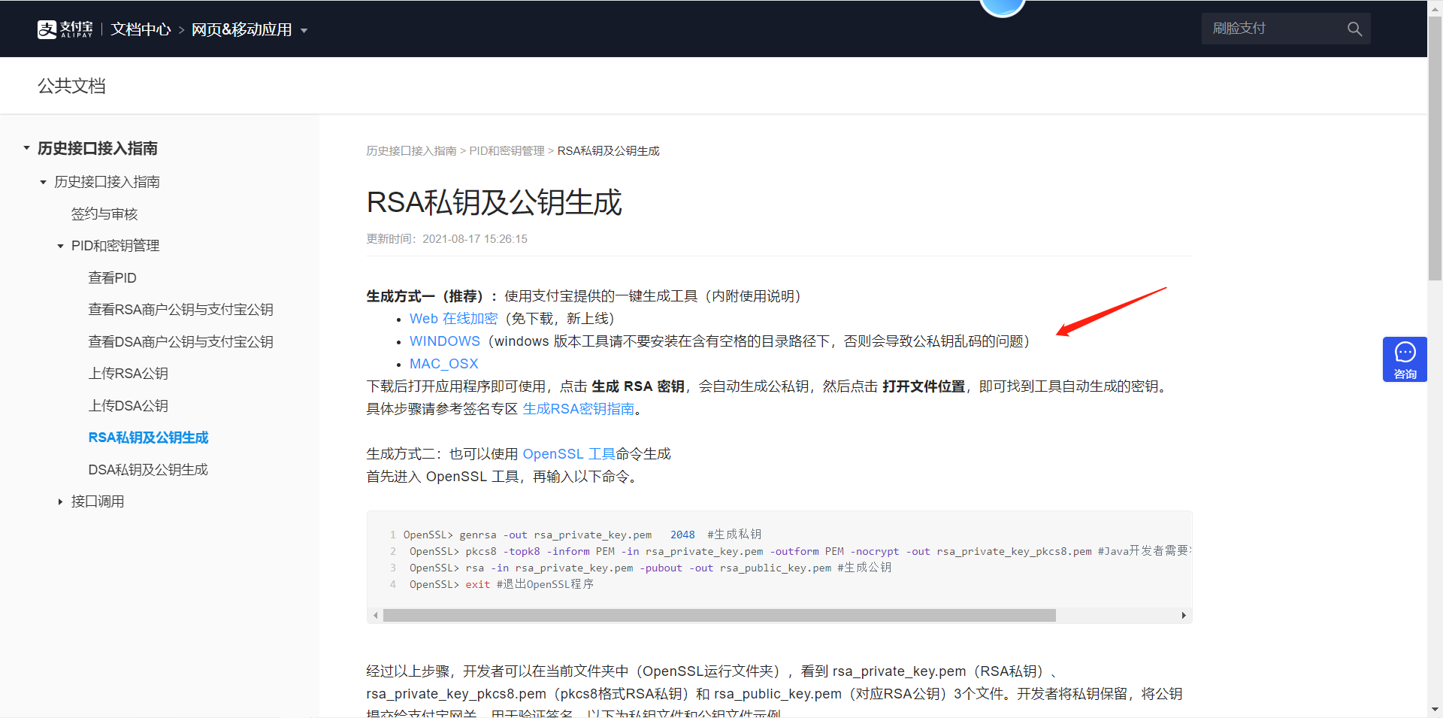Open DSA私钥及公钥生成 in the sidebar
1443x718 pixels.
(x=148, y=470)
